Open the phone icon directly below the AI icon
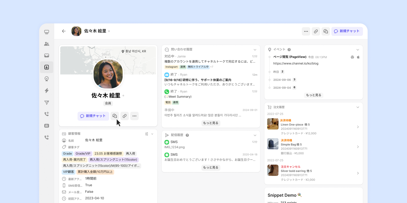This screenshot has width=407, height=203. pyautogui.click(x=47, y=137)
